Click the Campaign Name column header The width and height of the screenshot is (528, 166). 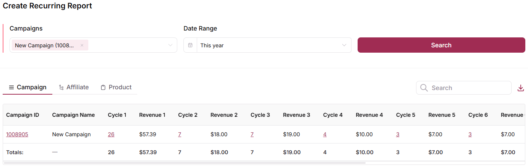click(x=73, y=115)
